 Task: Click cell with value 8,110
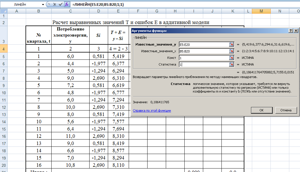[118, 165]
